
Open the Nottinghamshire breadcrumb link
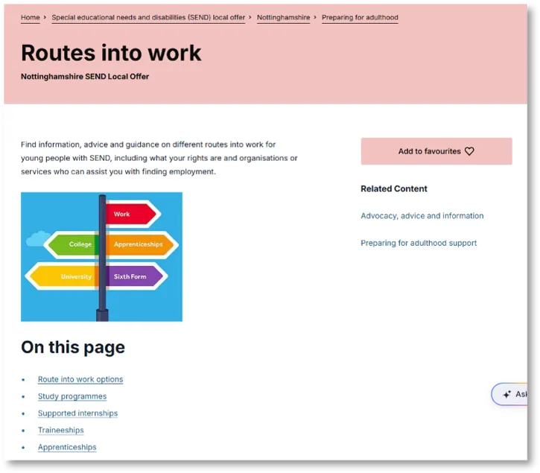pos(284,17)
